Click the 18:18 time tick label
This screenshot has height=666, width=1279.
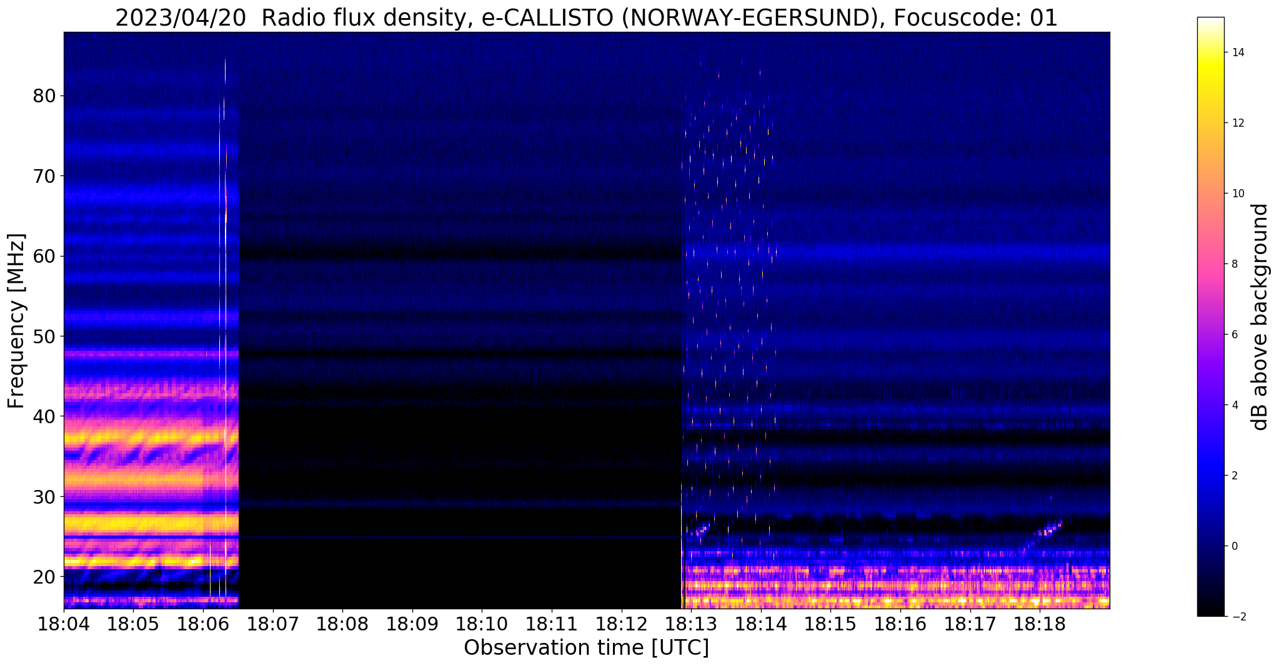pyautogui.click(x=1040, y=624)
